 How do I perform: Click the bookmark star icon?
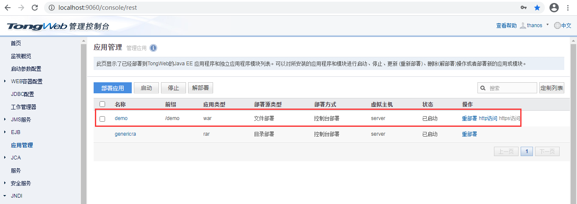(537, 8)
